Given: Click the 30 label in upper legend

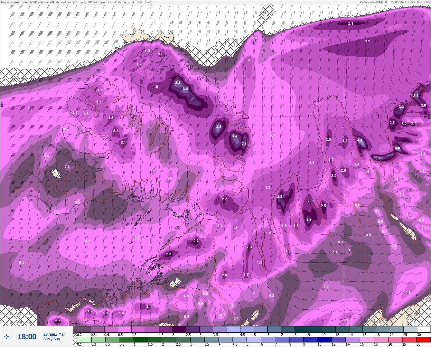Looking at the screenshot, I should (x=418, y=334).
